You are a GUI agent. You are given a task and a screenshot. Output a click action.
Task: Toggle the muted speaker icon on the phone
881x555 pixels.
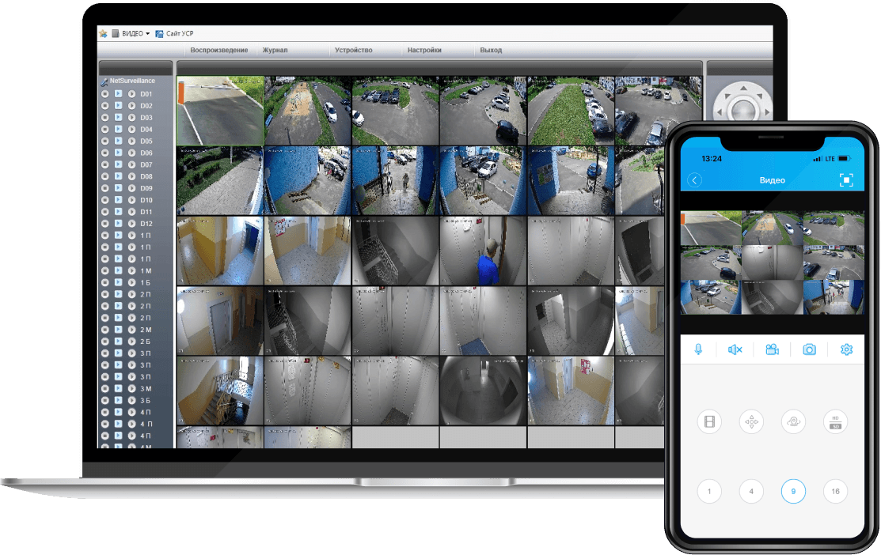tap(735, 349)
